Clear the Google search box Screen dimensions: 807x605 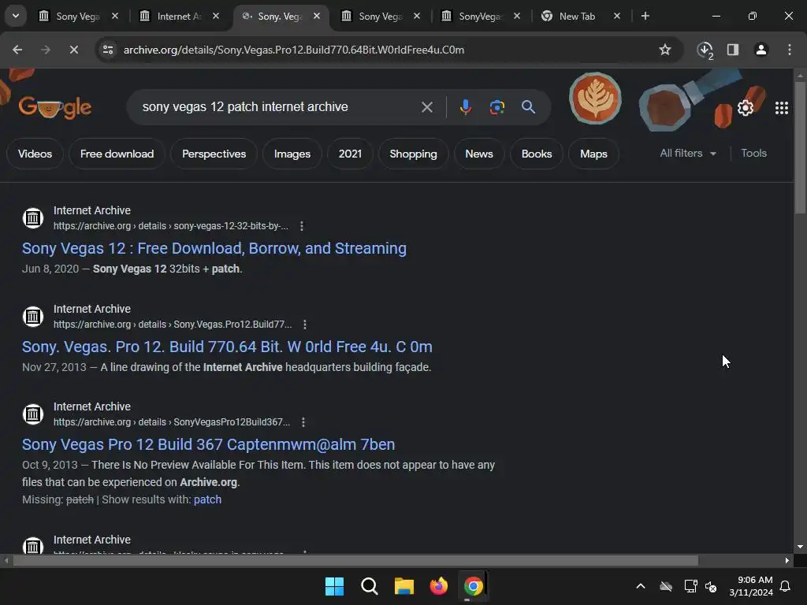tap(427, 107)
